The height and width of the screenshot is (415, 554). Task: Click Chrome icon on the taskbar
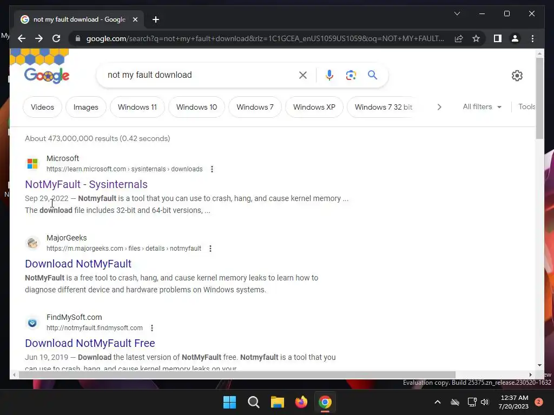click(325, 402)
